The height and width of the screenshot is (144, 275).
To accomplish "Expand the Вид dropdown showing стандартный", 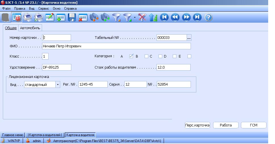I will 58,84.
